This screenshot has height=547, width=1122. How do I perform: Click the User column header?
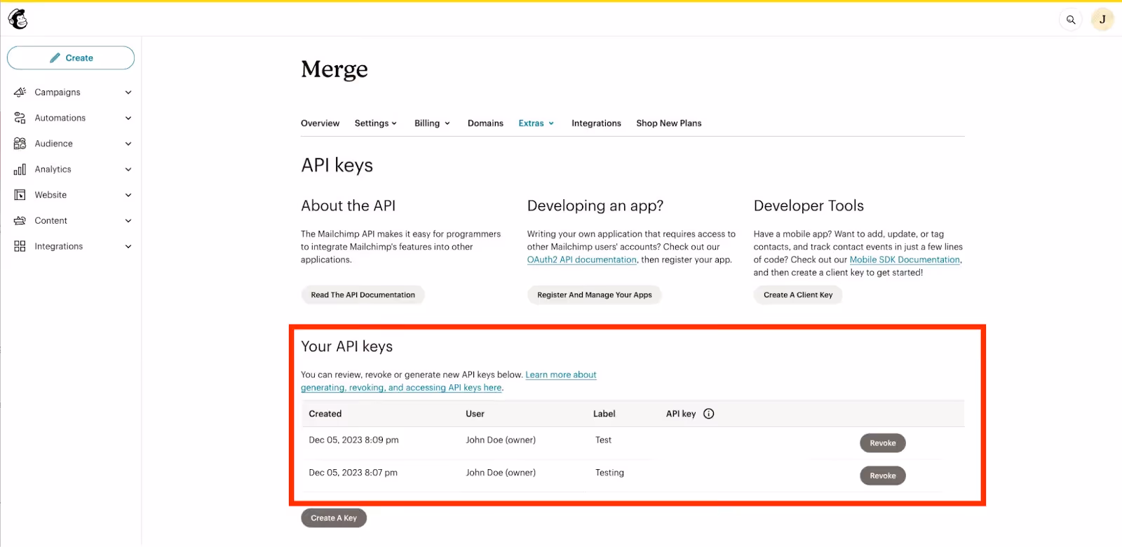coord(475,414)
